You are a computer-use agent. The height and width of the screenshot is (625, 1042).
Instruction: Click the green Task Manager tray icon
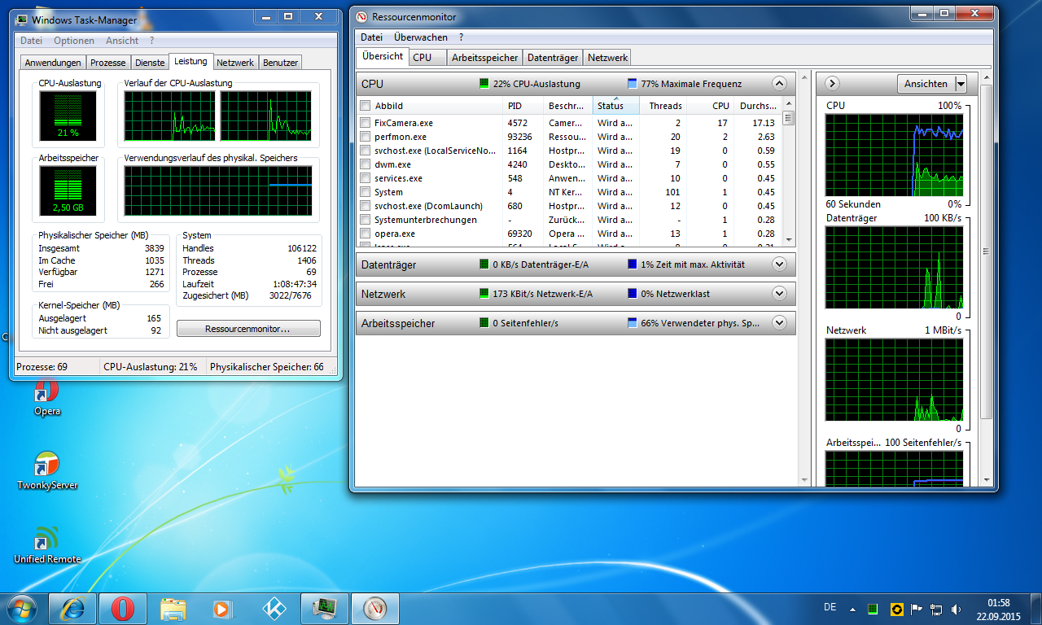click(x=873, y=609)
